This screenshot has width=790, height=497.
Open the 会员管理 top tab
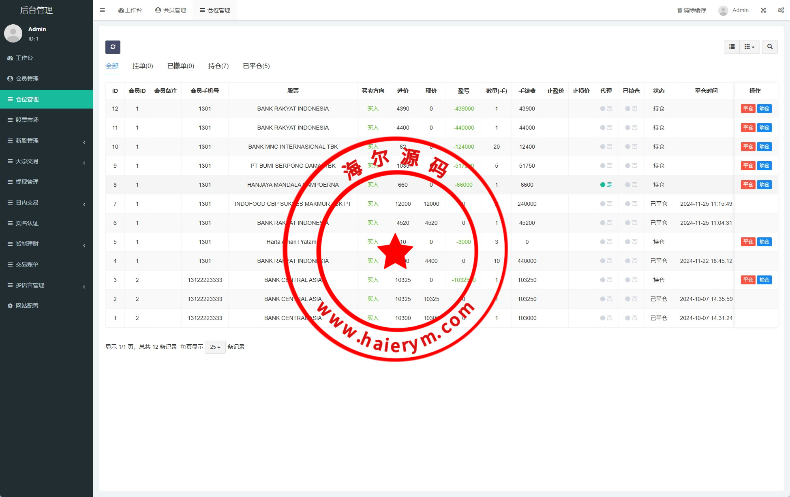point(171,10)
